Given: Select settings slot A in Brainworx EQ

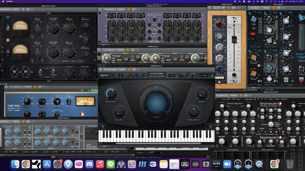Looking at the screenshot, I should click(x=255, y=99).
